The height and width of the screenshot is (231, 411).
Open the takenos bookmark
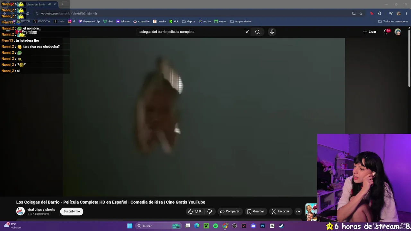123,21
